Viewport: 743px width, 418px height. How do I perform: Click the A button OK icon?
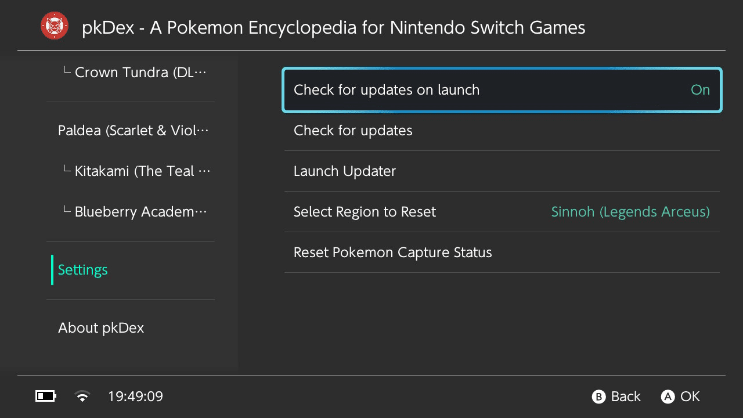(x=668, y=397)
